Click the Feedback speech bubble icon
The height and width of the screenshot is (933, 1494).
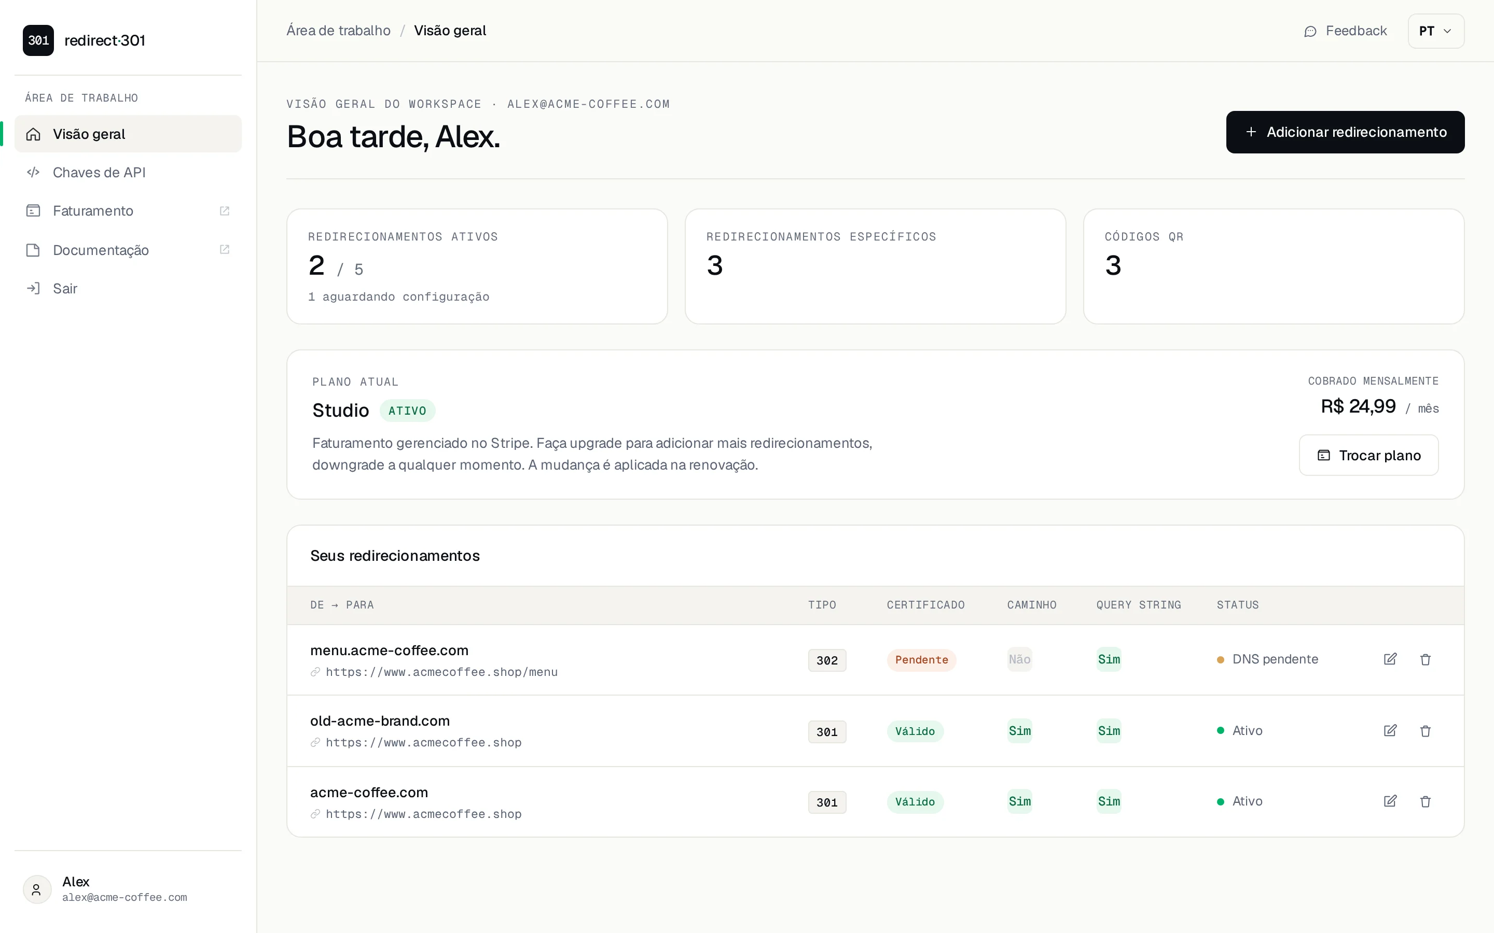pos(1310,32)
